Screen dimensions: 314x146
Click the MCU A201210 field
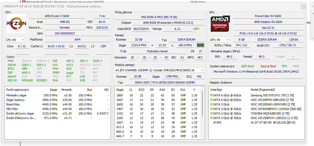102,27
